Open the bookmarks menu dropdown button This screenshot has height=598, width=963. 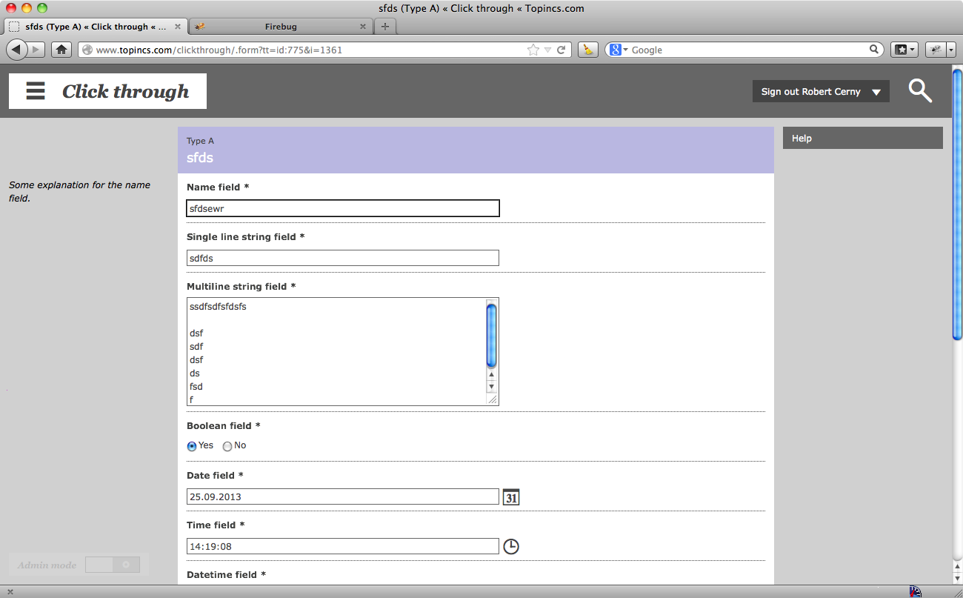[904, 50]
